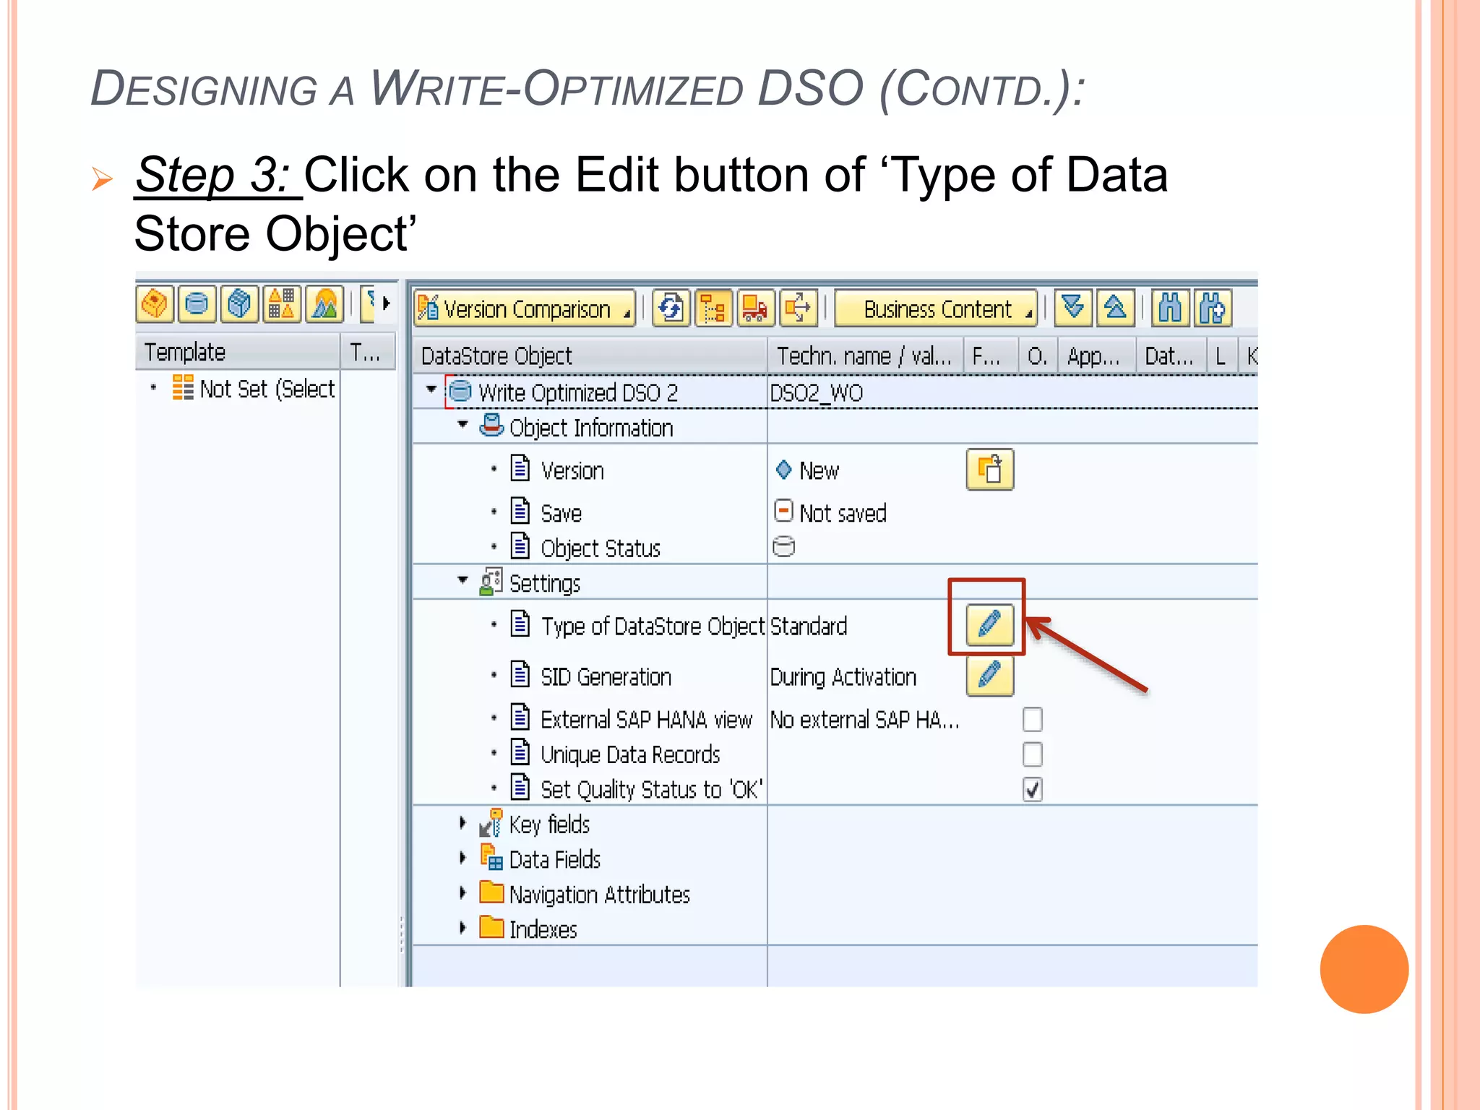1480x1110 pixels.
Task: Click the mountain-shaped InfoSource toolbar icon
Action: [x=324, y=304]
